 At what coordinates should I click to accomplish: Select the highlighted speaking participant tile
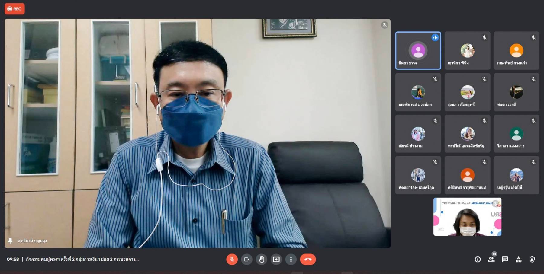(418, 51)
